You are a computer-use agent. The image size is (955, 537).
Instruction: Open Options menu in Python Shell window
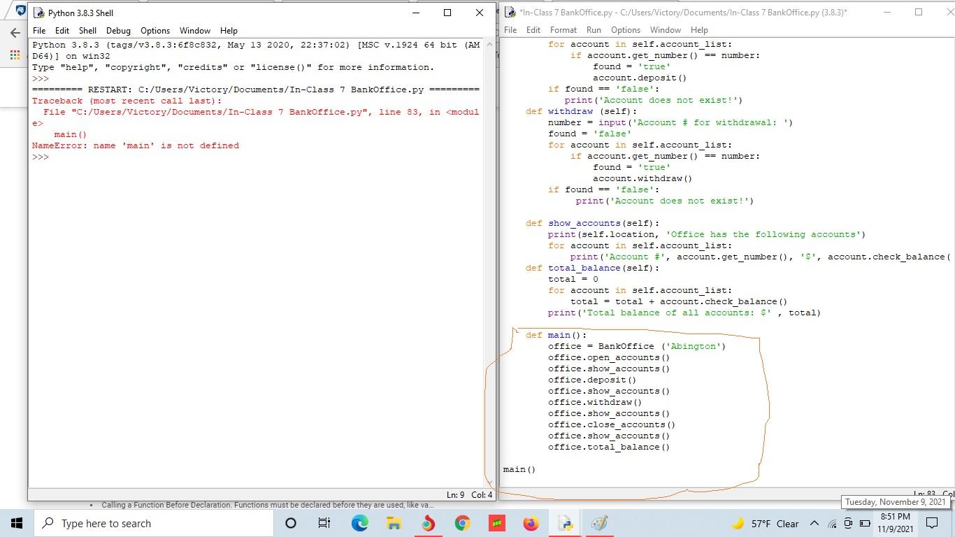[155, 31]
